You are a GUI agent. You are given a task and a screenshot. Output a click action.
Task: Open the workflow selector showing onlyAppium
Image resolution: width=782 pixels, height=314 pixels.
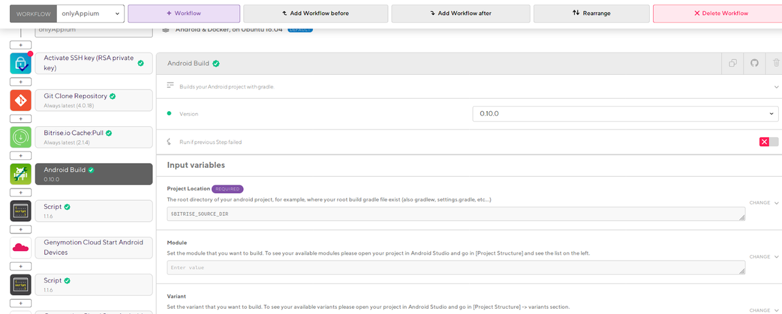point(90,13)
